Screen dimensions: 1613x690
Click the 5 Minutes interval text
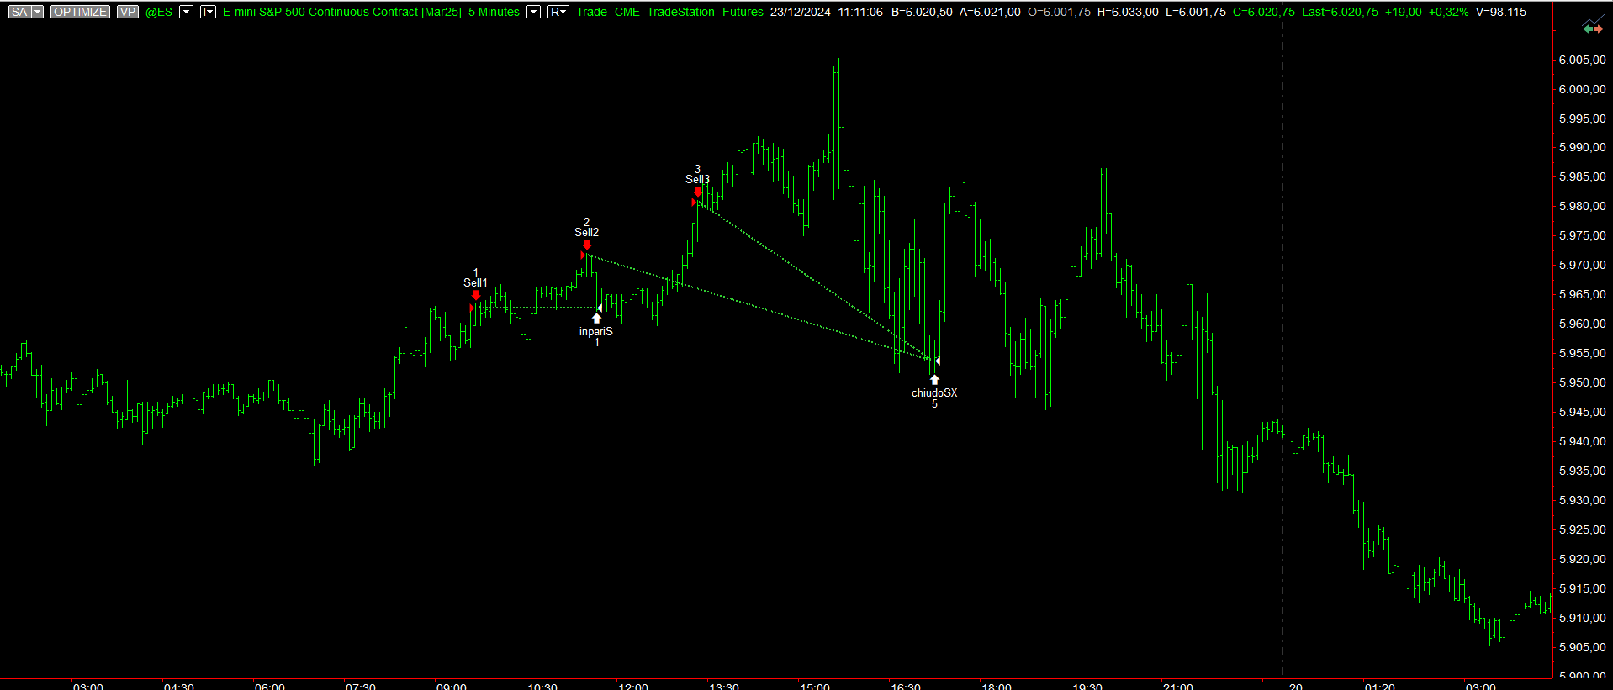(x=494, y=12)
